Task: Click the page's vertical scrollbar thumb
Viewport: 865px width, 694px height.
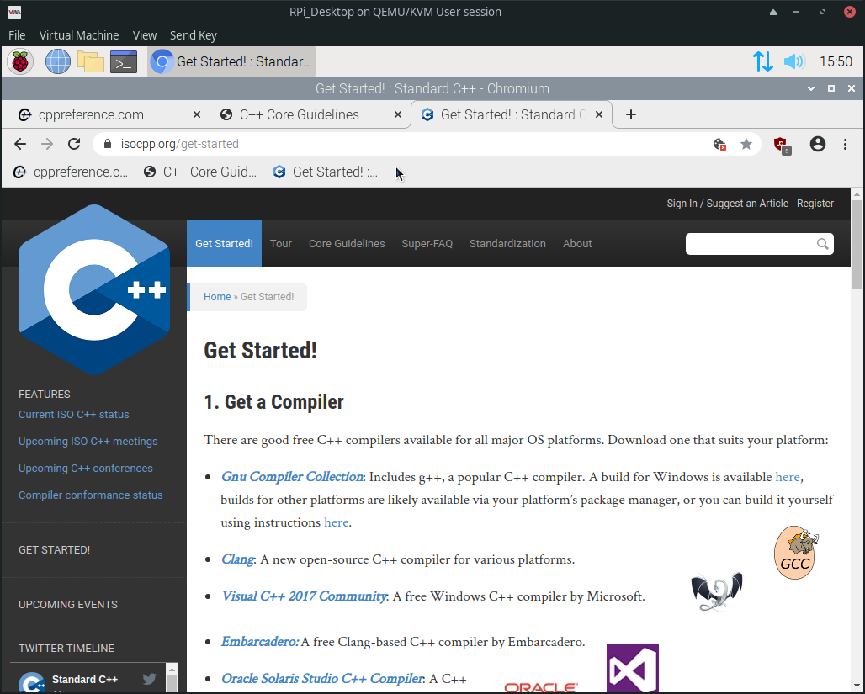Action: tap(857, 245)
